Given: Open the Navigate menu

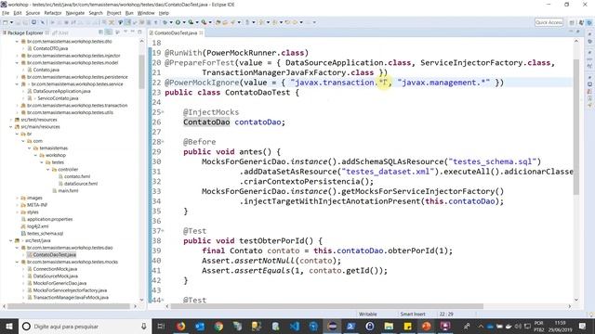Looking at the screenshot, I should (75, 13).
